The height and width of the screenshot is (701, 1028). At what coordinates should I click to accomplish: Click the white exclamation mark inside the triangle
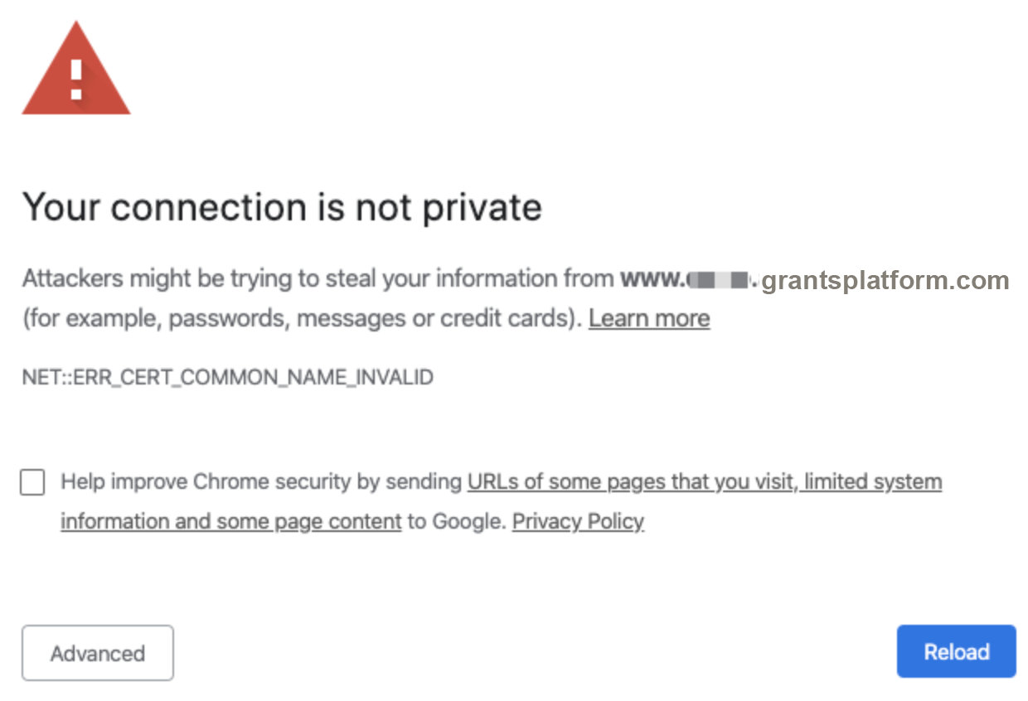[x=76, y=79]
